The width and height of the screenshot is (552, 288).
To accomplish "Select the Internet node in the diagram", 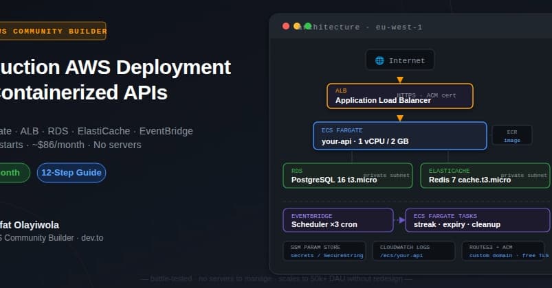I will (x=400, y=60).
